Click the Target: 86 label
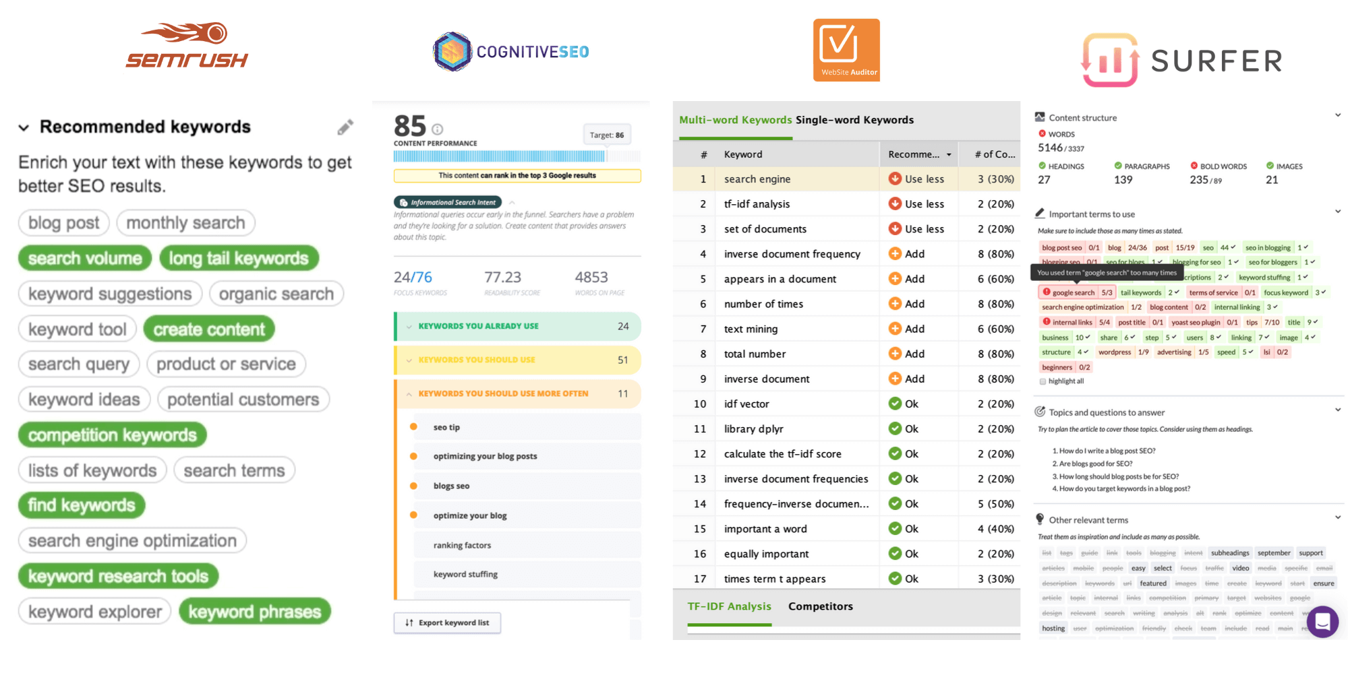The image size is (1348, 673). pos(606,135)
